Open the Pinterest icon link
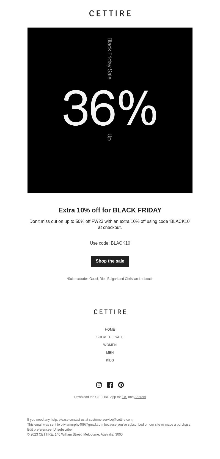The width and height of the screenshot is (220, 459). coord(121,385)
